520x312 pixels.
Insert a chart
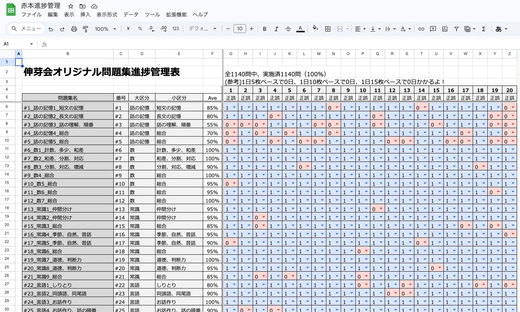click(445, 29)
